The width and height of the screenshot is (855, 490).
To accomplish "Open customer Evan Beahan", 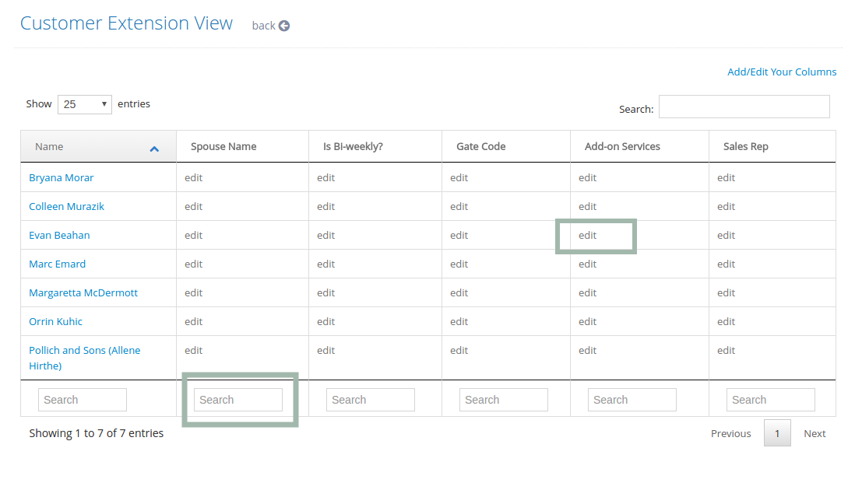I will tap(59, 235).
